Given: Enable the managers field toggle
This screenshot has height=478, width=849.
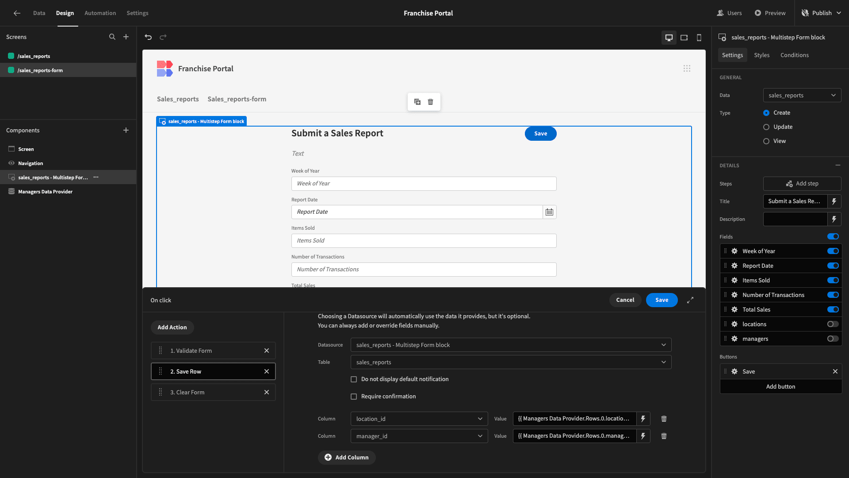Looking at the screenshot, I should [x=833, y=339].
